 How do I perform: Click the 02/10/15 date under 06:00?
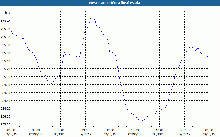(60, 134)
